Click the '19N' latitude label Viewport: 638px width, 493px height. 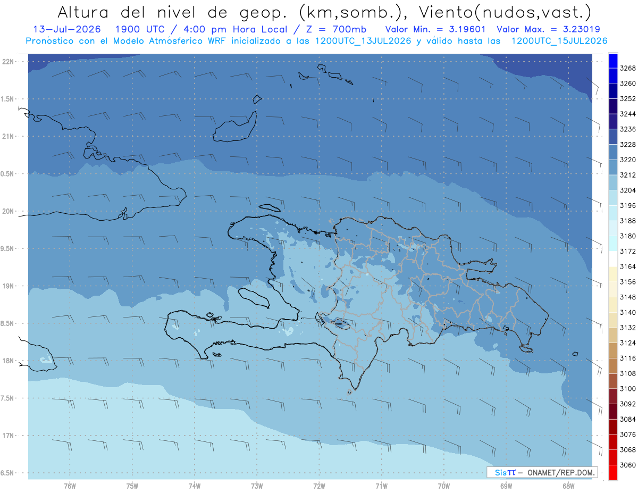[x=7, y=286]
